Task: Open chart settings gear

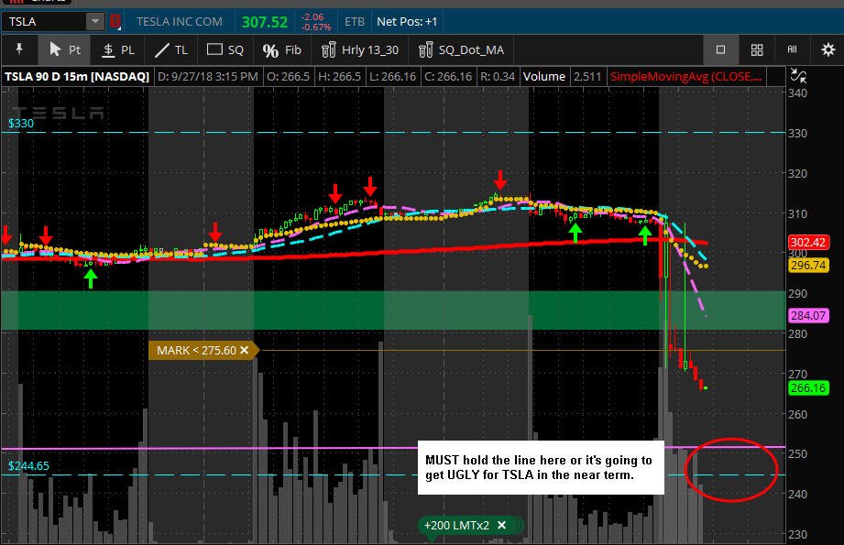Action: pos(828,50)
